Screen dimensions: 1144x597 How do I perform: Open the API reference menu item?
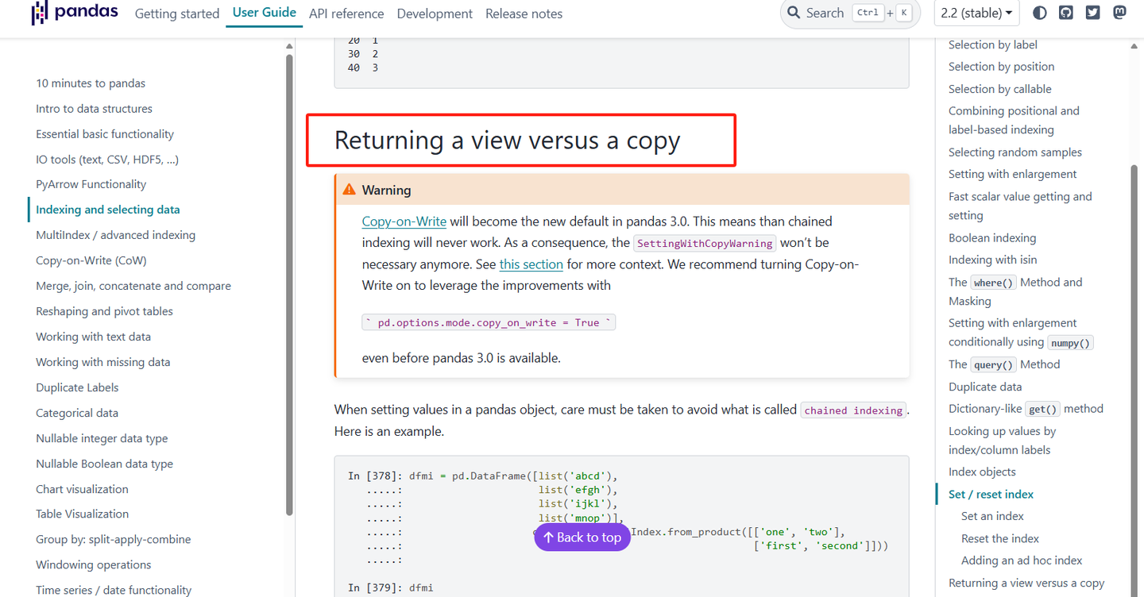tap(346, 13)
